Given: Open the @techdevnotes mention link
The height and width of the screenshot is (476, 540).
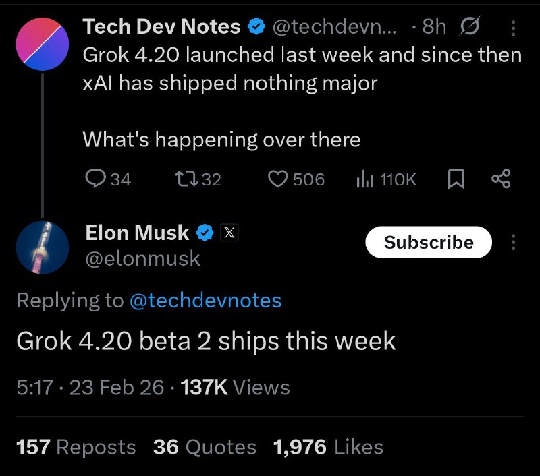Looking at the screenshot, I should coord(205,300).
